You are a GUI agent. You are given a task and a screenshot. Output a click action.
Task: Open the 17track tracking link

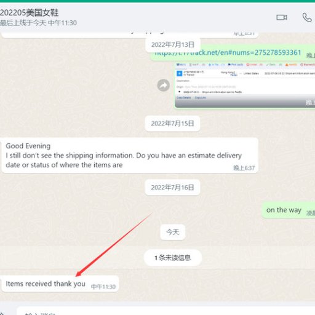point(228,53)
